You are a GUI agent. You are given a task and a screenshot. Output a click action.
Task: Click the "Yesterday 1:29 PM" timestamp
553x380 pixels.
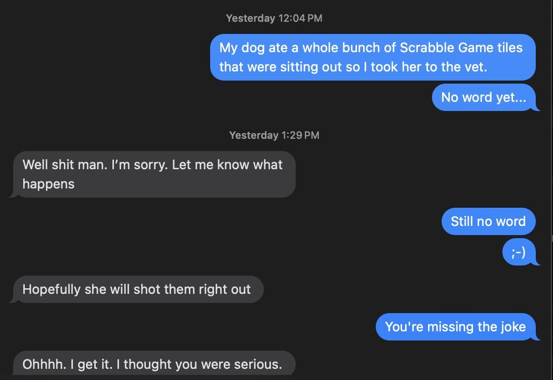click(274, 135)
